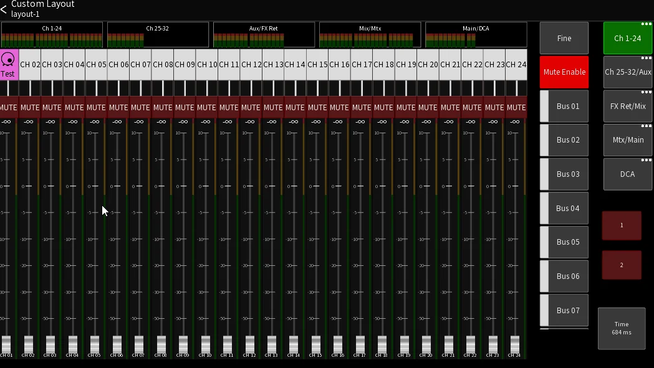Toggle MUTE on CH 12
The image size is (654, 368).
coord(251,108)
